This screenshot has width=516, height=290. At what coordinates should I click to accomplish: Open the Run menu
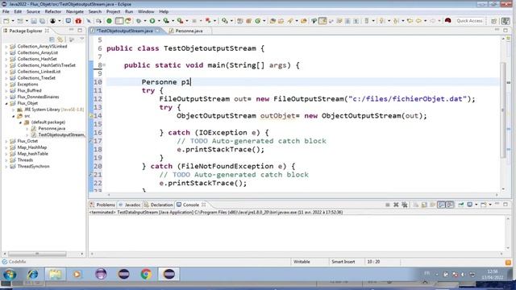tap(129, 11)
